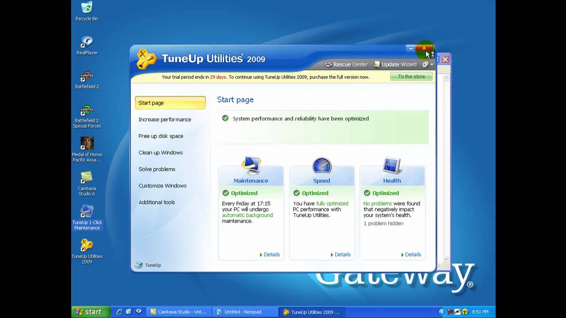
Task: Open the Free up disk space section
Action: click(x=161, y=136)
